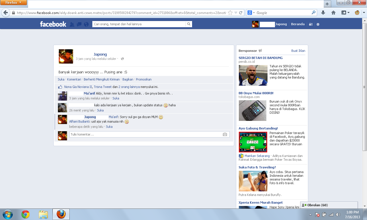Show hidden tray icons arrow

[x=310, y=215]
